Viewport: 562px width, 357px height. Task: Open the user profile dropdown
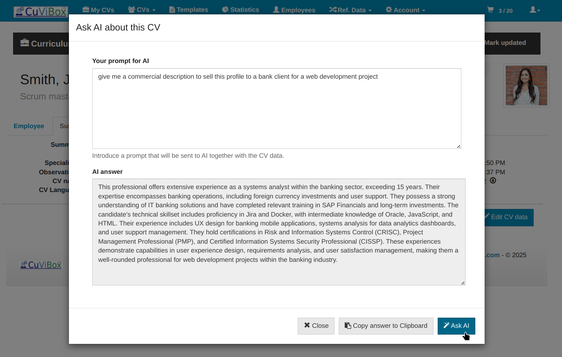(535, 10)
